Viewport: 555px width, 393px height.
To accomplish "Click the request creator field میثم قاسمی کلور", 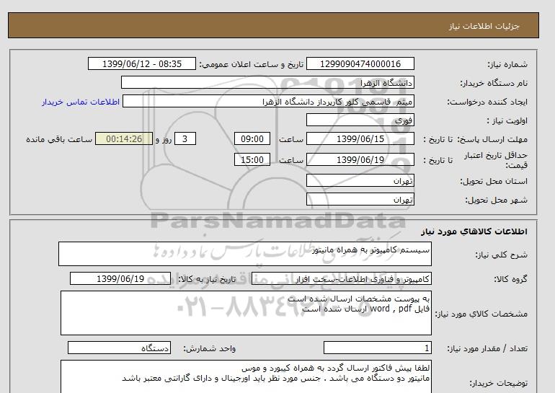I will [268, 102].
